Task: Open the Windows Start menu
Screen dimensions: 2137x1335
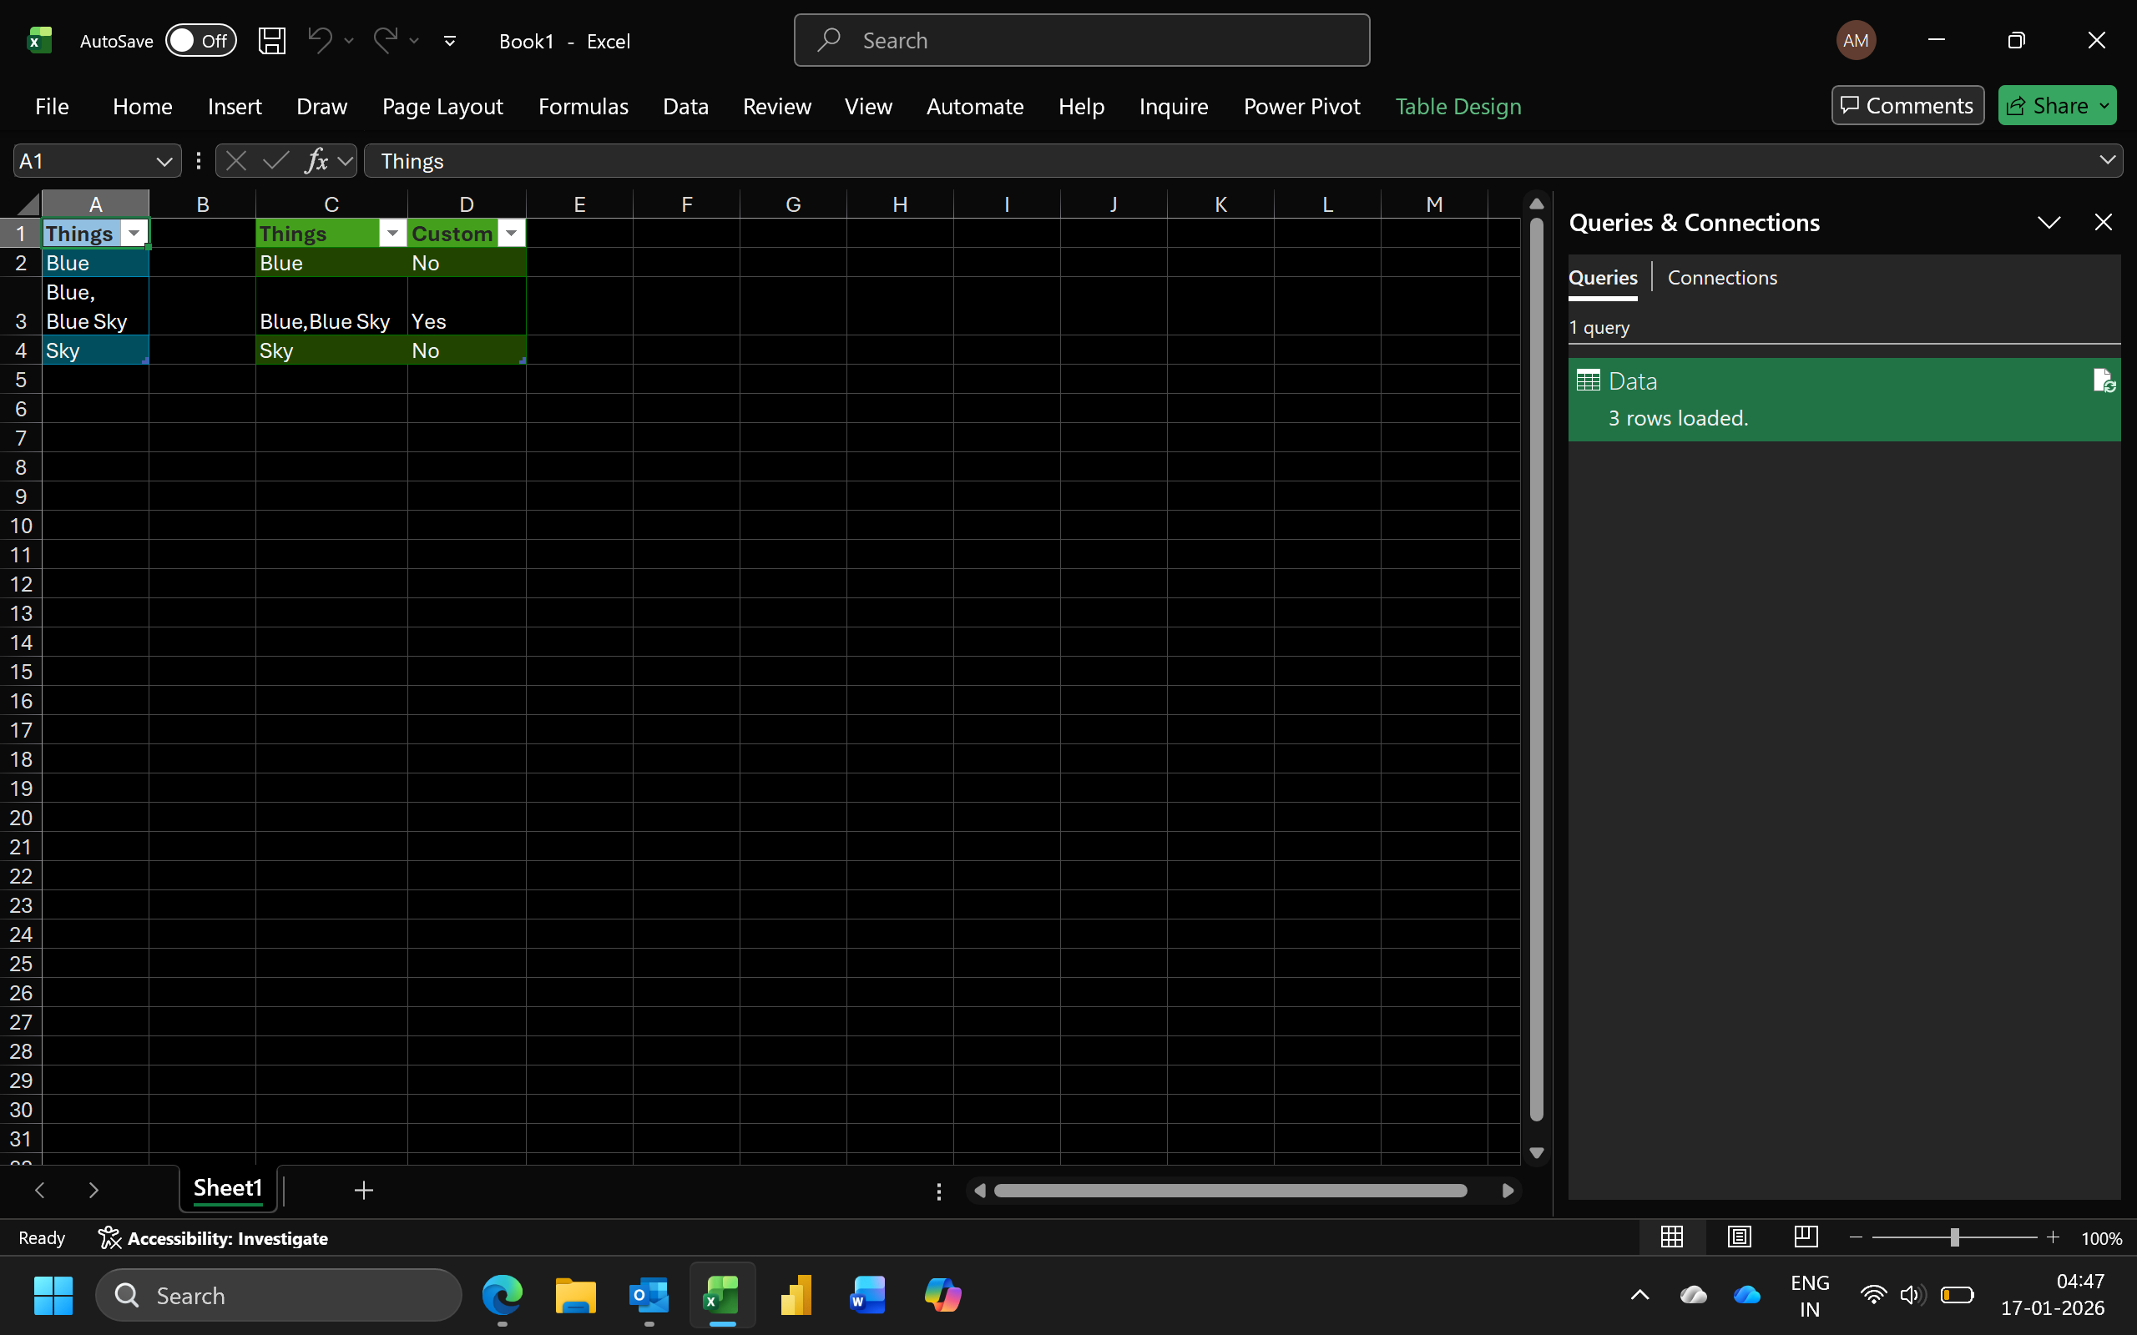Action: (53, 1295)
